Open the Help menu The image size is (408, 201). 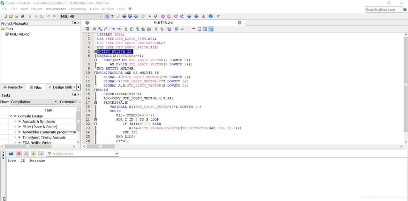(121, 9)
